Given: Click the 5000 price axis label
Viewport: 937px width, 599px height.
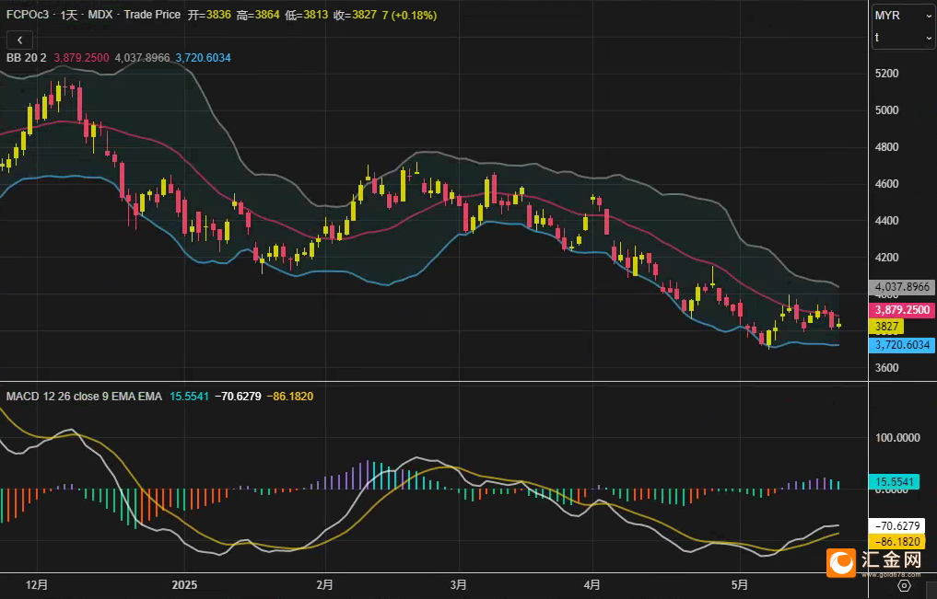Looking at the screenshot, I should 887,110.
